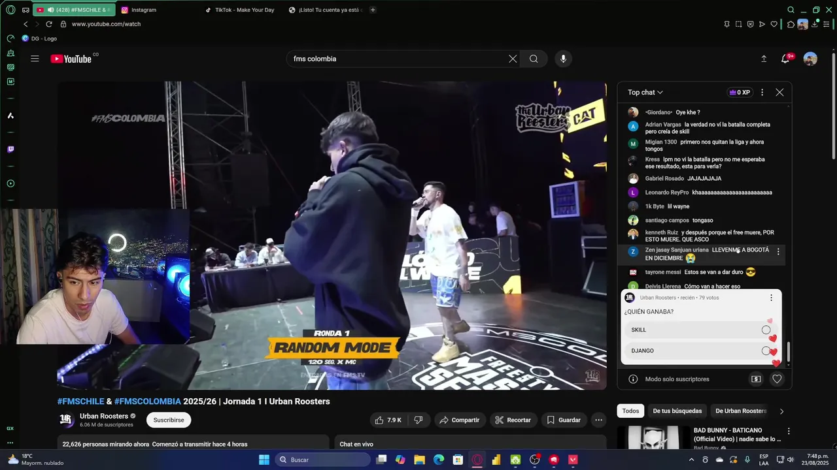Image resolution: width=837 pixels, height=470 pixels.
Task: Open message options for Zen jasay comment
Action: (x=778, y=251)
